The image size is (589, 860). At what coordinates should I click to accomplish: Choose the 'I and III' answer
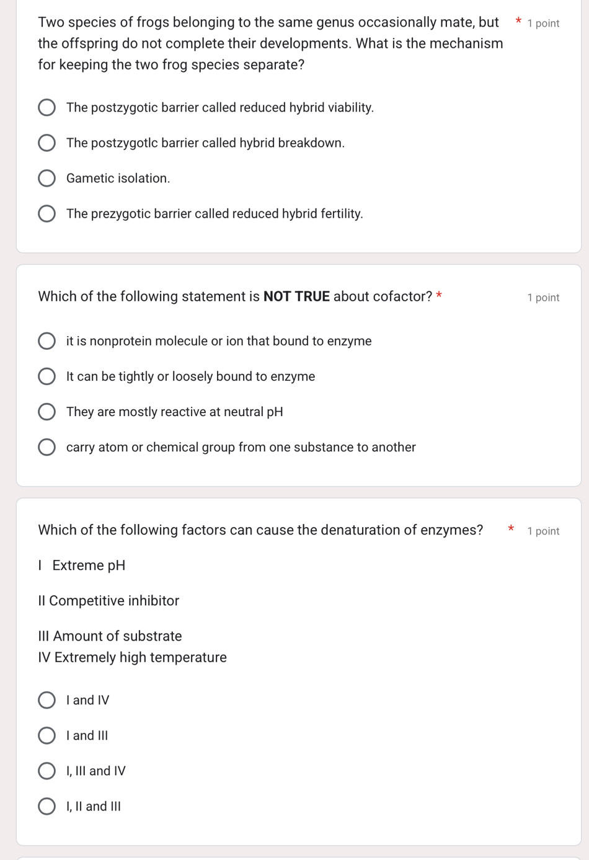coord(47,735)
